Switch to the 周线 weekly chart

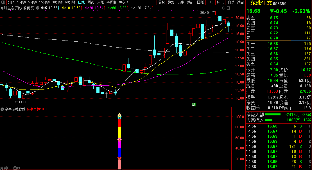pyautogui.click(x=91, y=2)
